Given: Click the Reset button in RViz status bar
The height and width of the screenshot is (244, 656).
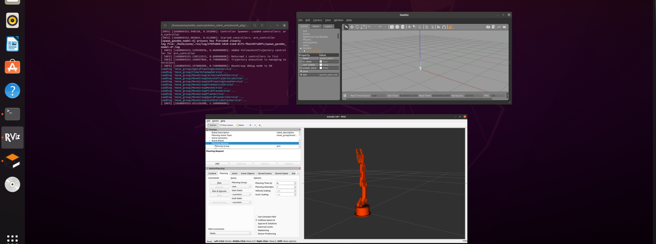Looking at the screenshot, I should (x=209, y=241).
